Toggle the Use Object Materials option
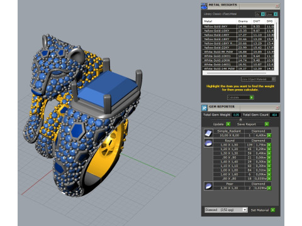 [258, 79]
